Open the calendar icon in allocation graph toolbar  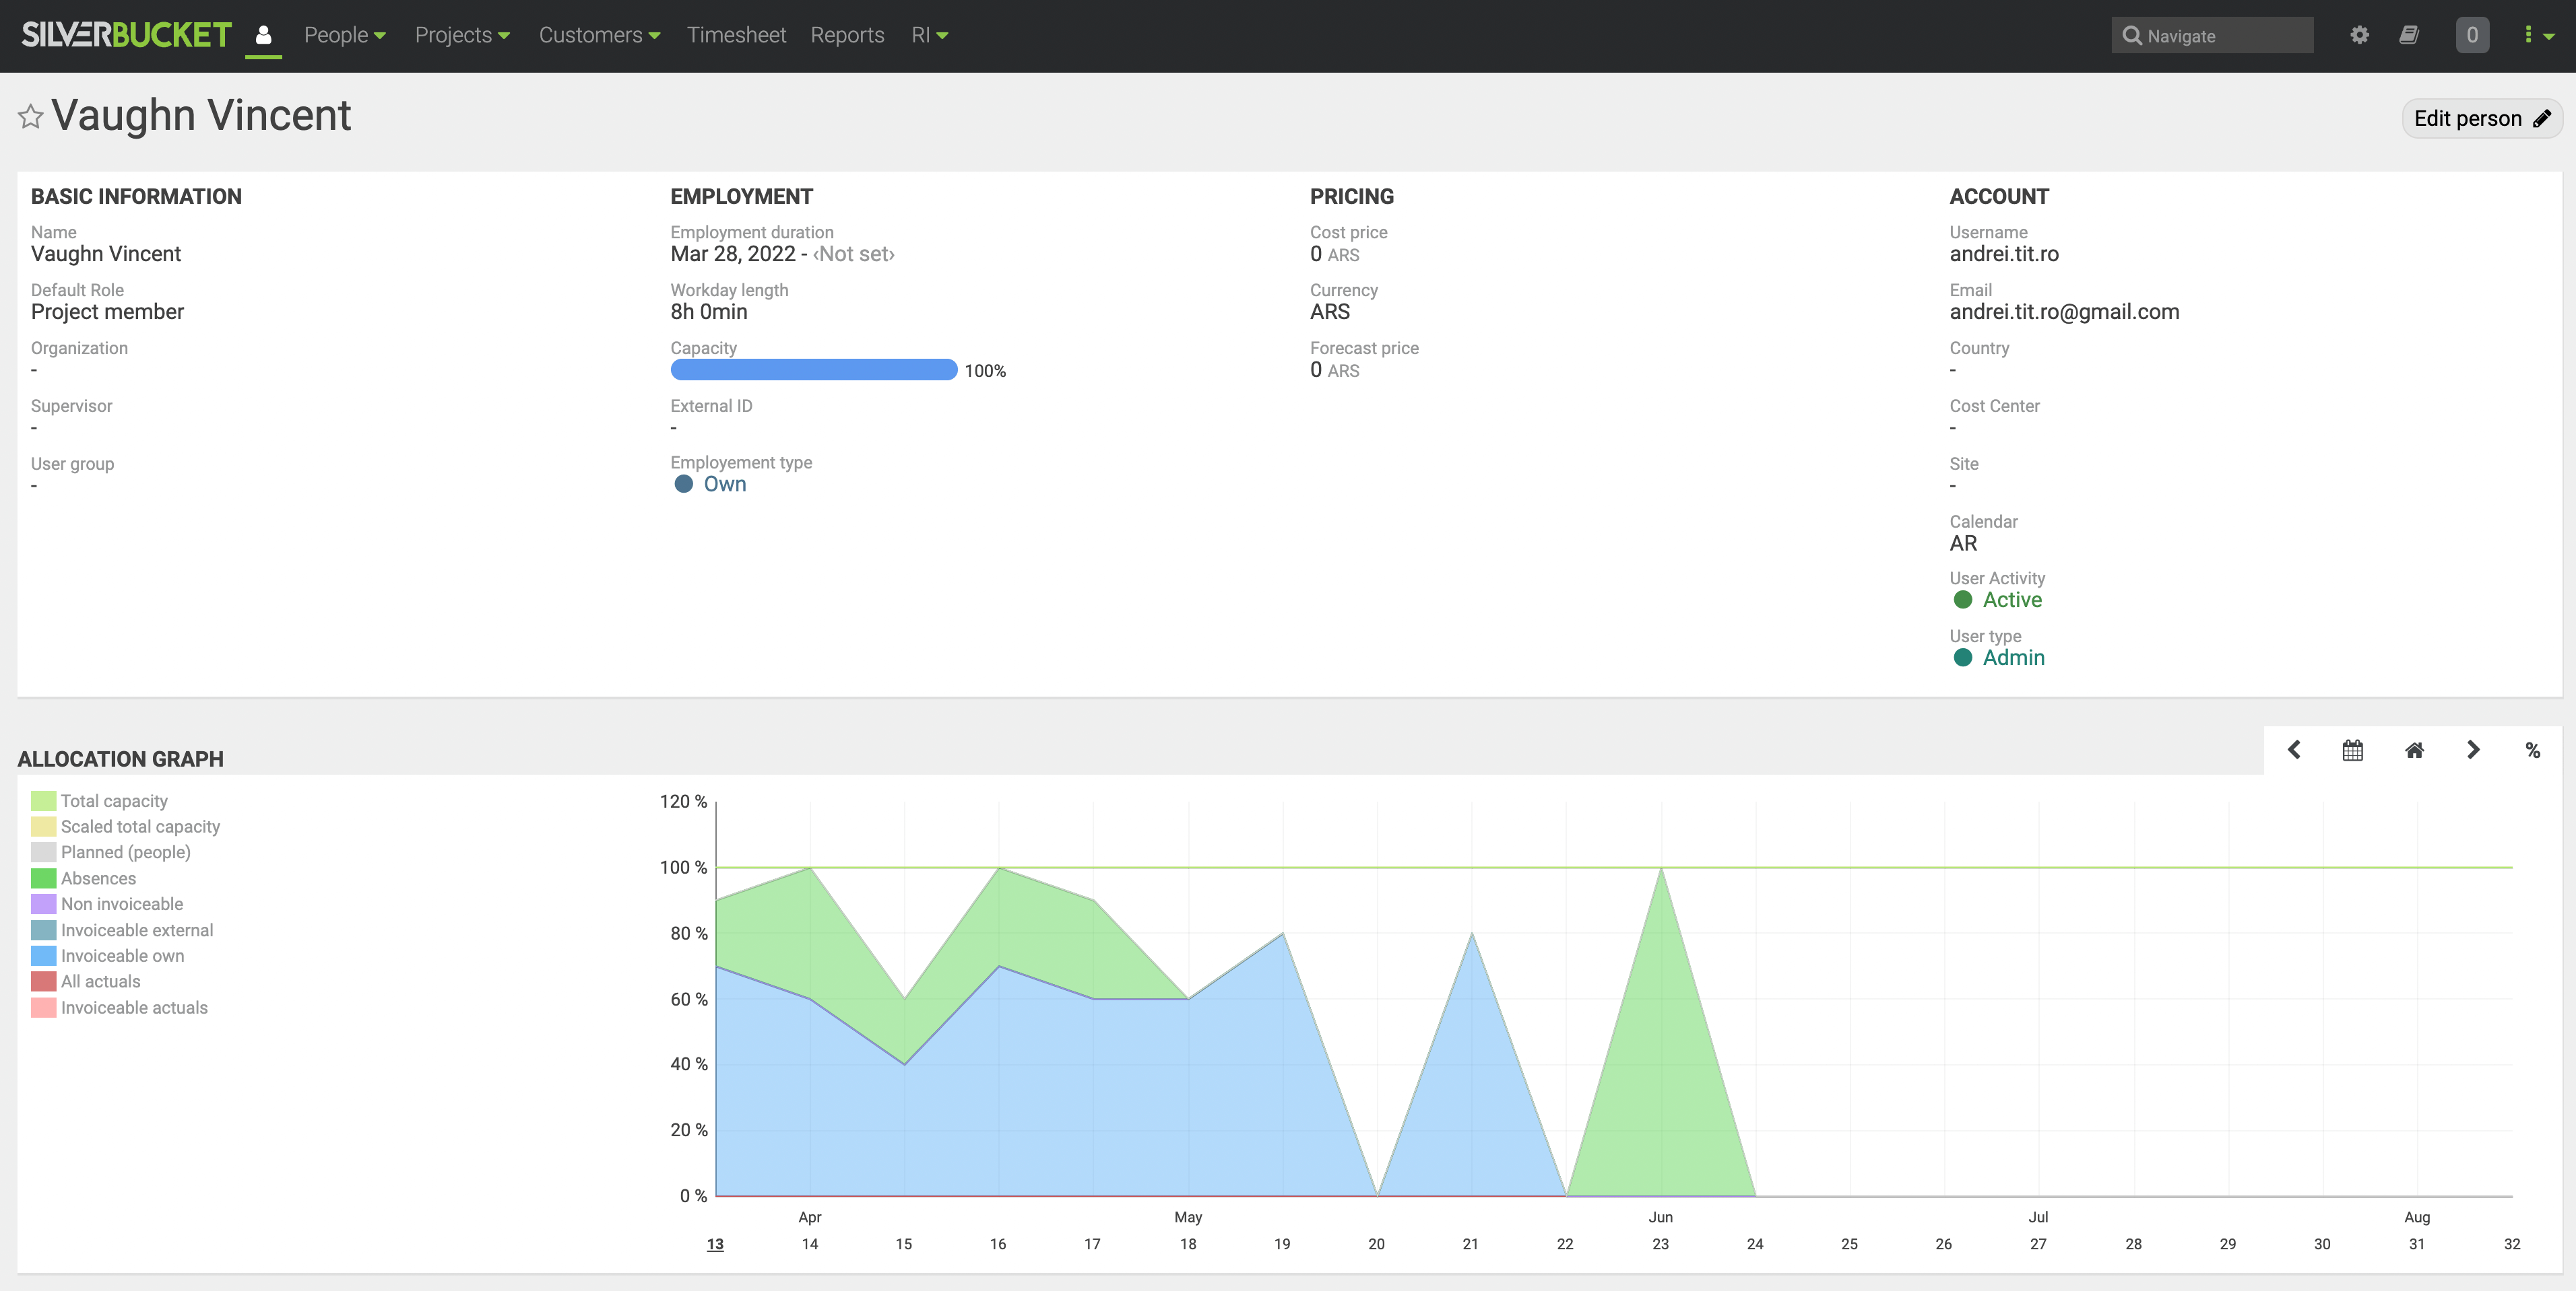point(2352,749)
